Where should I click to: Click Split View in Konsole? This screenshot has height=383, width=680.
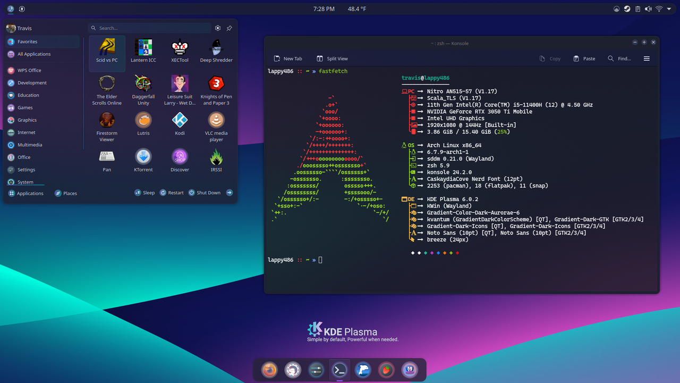tap(332, 59)
